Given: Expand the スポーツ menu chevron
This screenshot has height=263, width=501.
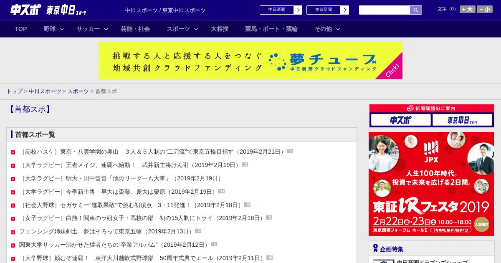Looking at the screenshot, I should 196,29.
